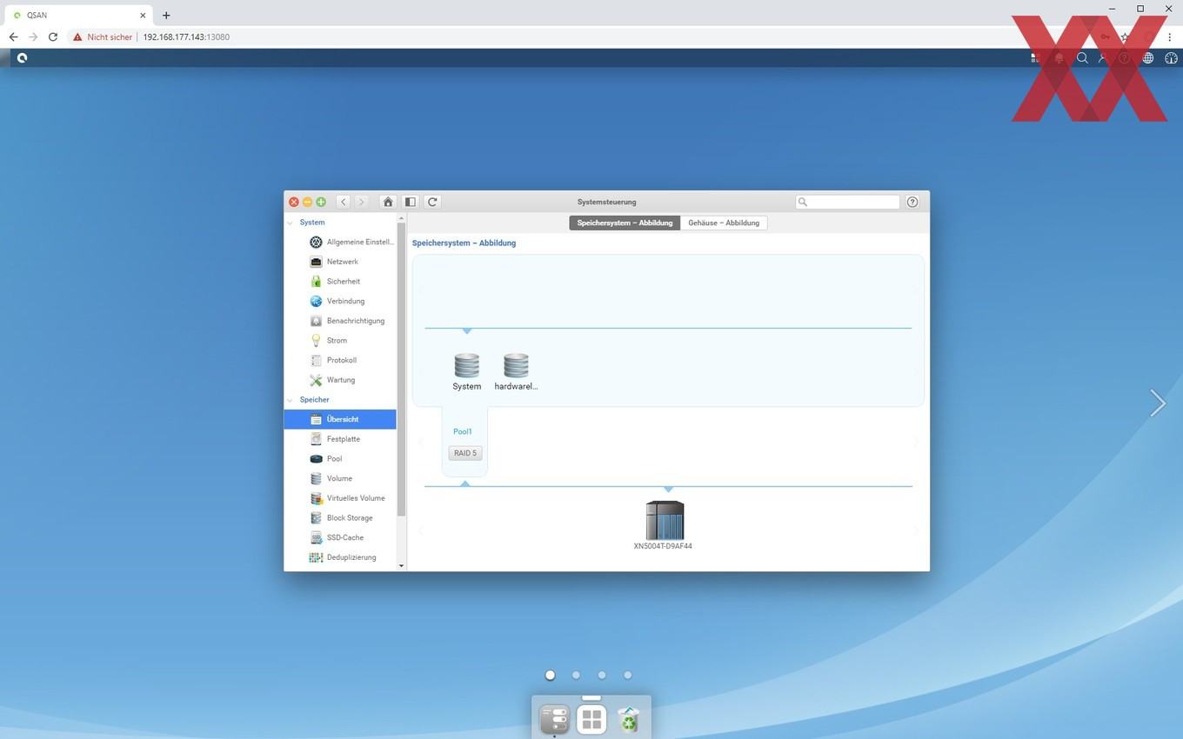The width and height of the screenshot is (1183, 739).
Task: Click the home icon in the window toolbar
Action: coord(388,202)
